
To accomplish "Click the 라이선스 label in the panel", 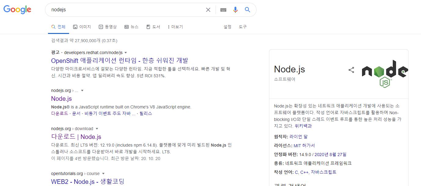I will click(x=283, y=145).
